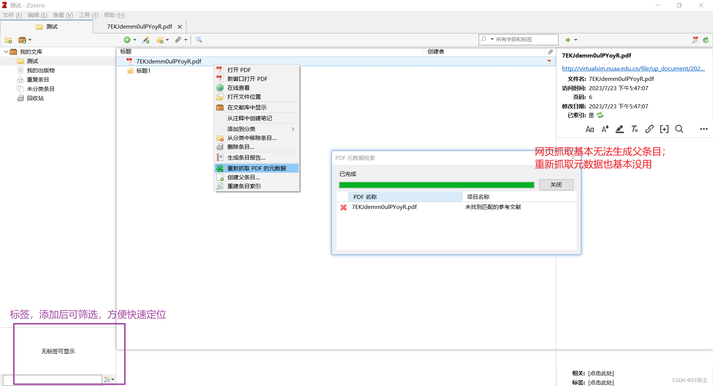Select the highlight color pen icon
Screen dimensions: 713x386
(619, 129)
